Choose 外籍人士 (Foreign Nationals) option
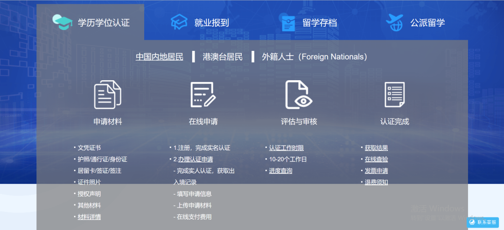Image resolution: width=504 pixels, height=230 pixels. pyautogui.click(x=314, y=57)
